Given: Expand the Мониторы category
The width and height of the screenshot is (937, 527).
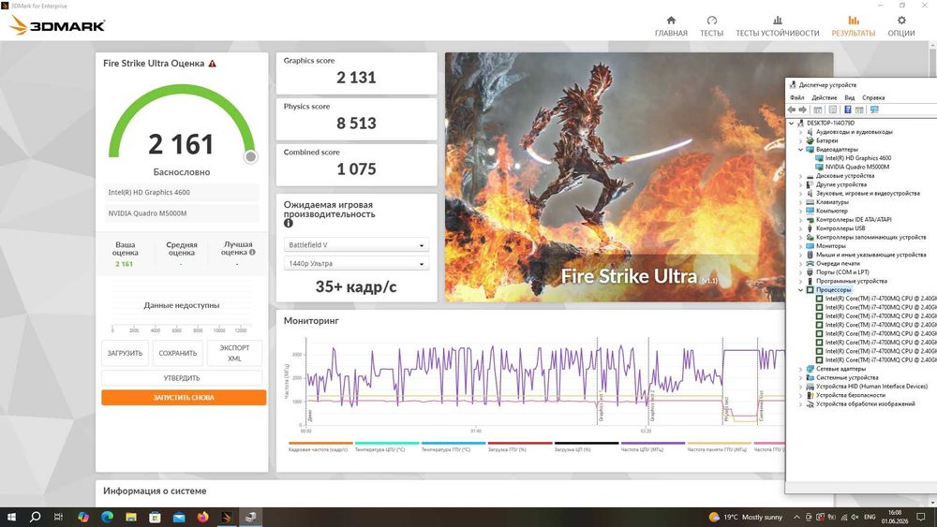Looking at the screenshot, I should click(801, 246).
